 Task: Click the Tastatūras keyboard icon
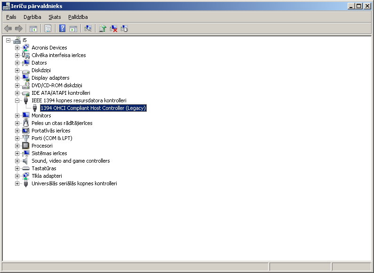pyautogui.click(x=26, y=168)
